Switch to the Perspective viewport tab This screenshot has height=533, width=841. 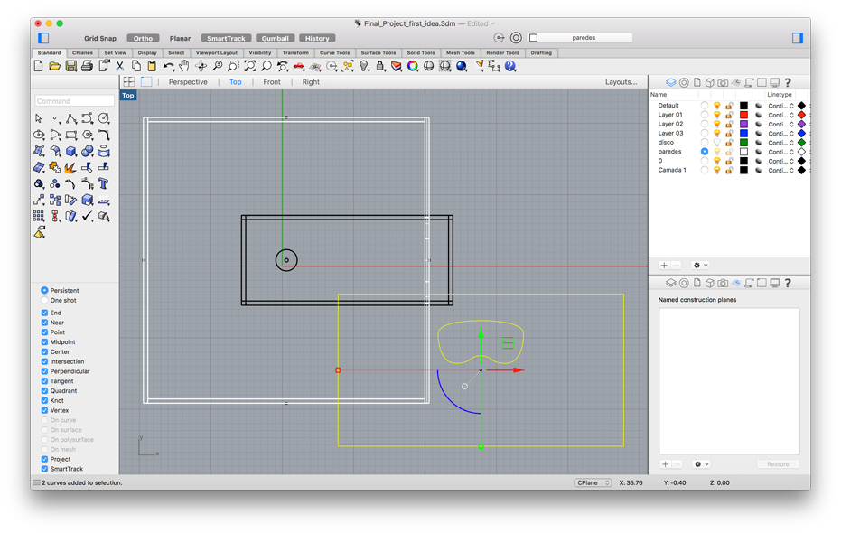188,82
